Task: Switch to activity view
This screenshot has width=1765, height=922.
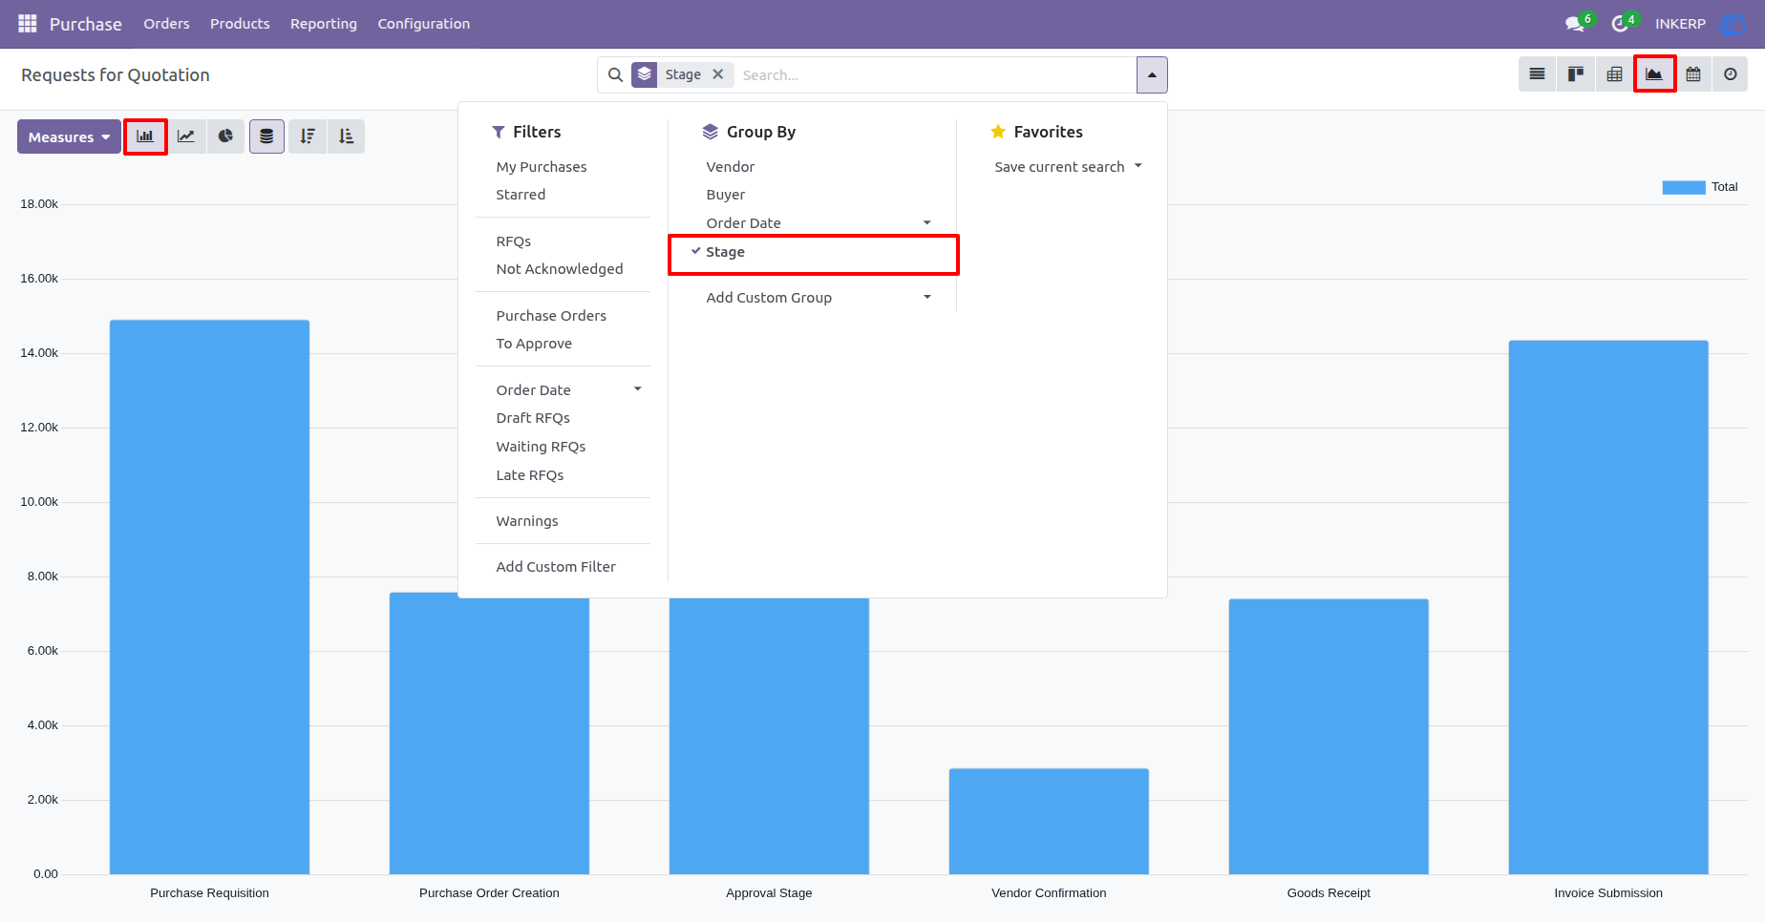Action: point(1731,74)
